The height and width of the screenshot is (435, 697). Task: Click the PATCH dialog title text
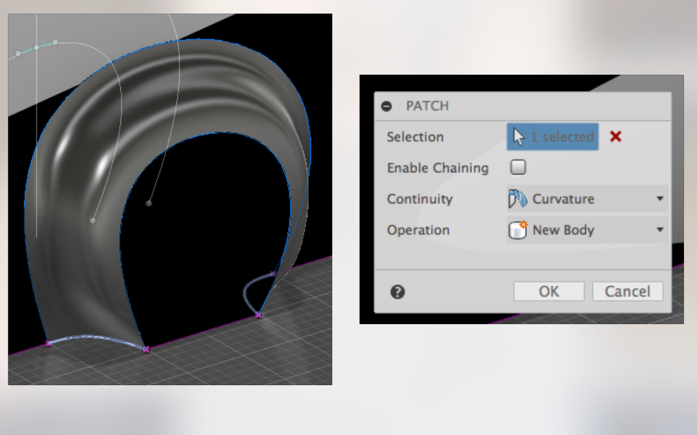click(x=427, y=106)
